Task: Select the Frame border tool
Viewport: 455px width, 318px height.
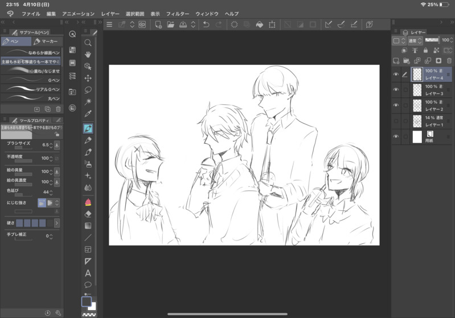Action: (88, 250)
